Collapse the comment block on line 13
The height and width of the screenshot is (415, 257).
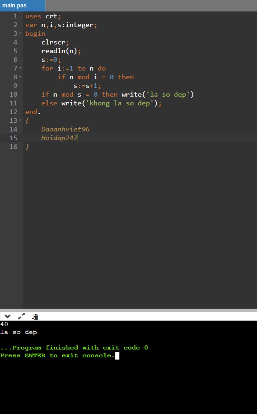click(x=20, y=120)
